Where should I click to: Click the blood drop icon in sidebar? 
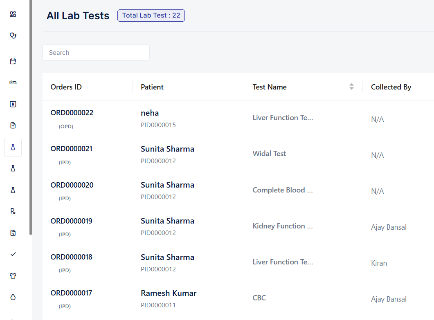pos(13,297)
